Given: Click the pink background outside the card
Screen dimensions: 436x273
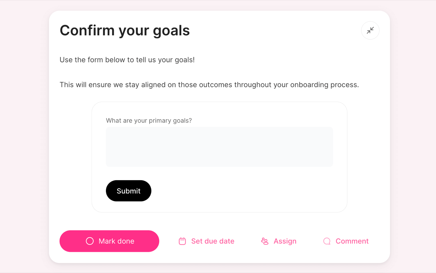Looking at the screenshot, I should tap(24, 136).
